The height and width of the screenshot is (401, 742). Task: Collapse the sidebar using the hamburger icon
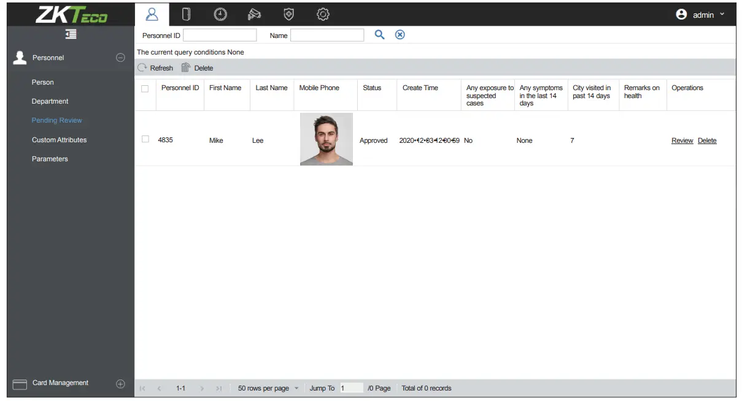(x=71, y=34)
